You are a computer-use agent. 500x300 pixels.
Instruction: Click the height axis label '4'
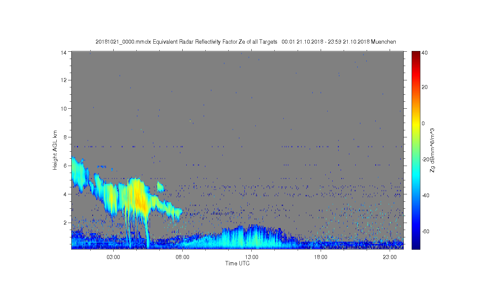pos(66,194)
